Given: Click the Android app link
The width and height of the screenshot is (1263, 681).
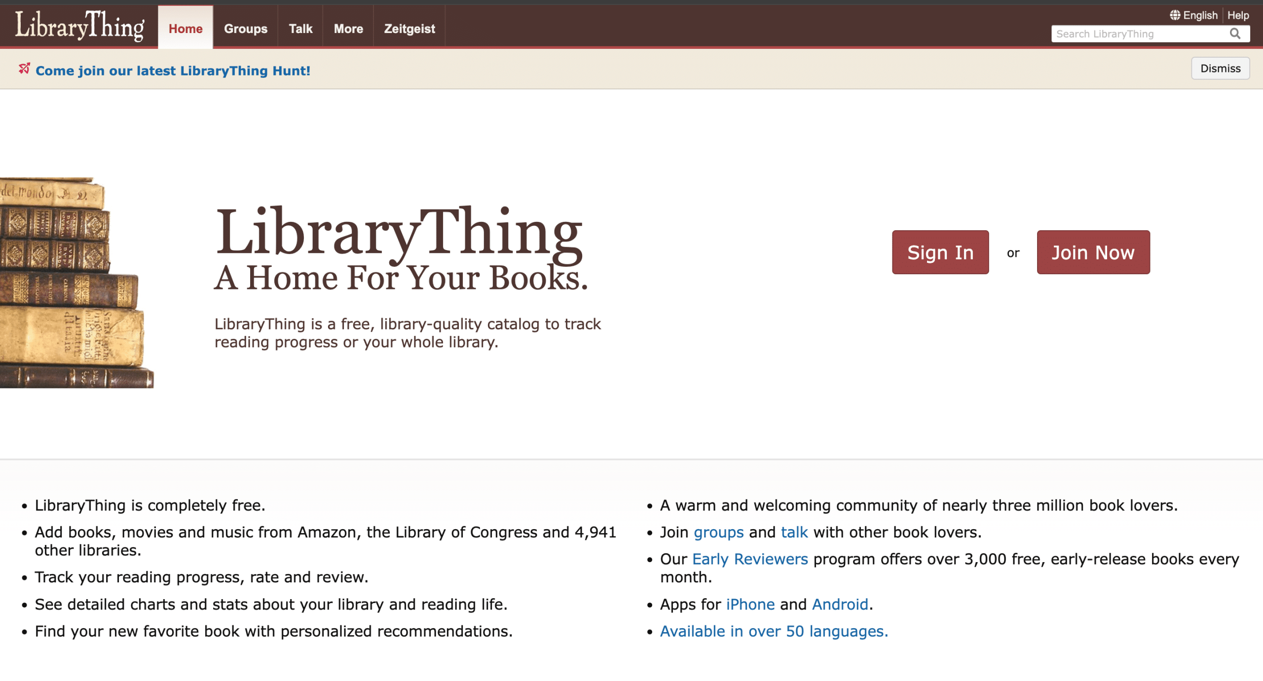Looking at the screenshot, I should [840, 604].
